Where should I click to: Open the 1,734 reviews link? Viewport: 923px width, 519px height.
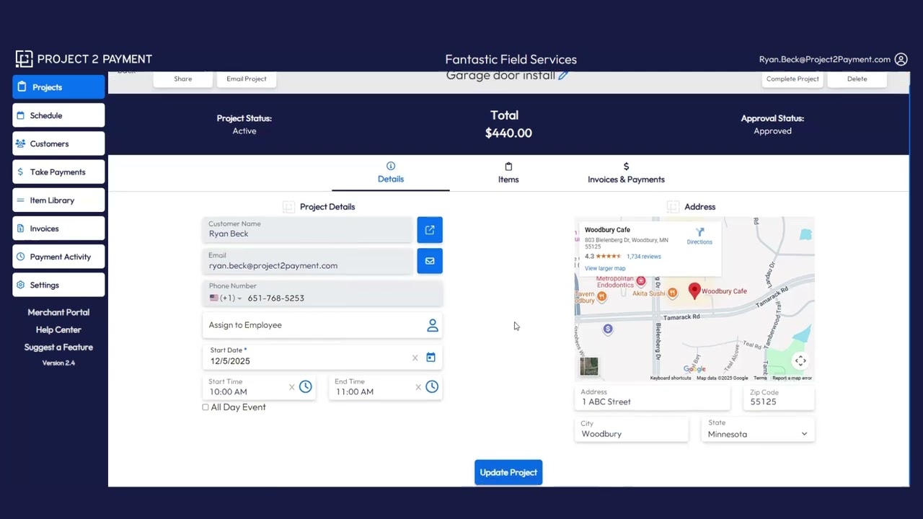pyautogui.click(x=644, y=256)
